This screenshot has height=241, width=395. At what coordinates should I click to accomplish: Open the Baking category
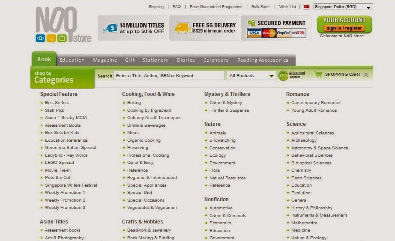pos(134,102)
